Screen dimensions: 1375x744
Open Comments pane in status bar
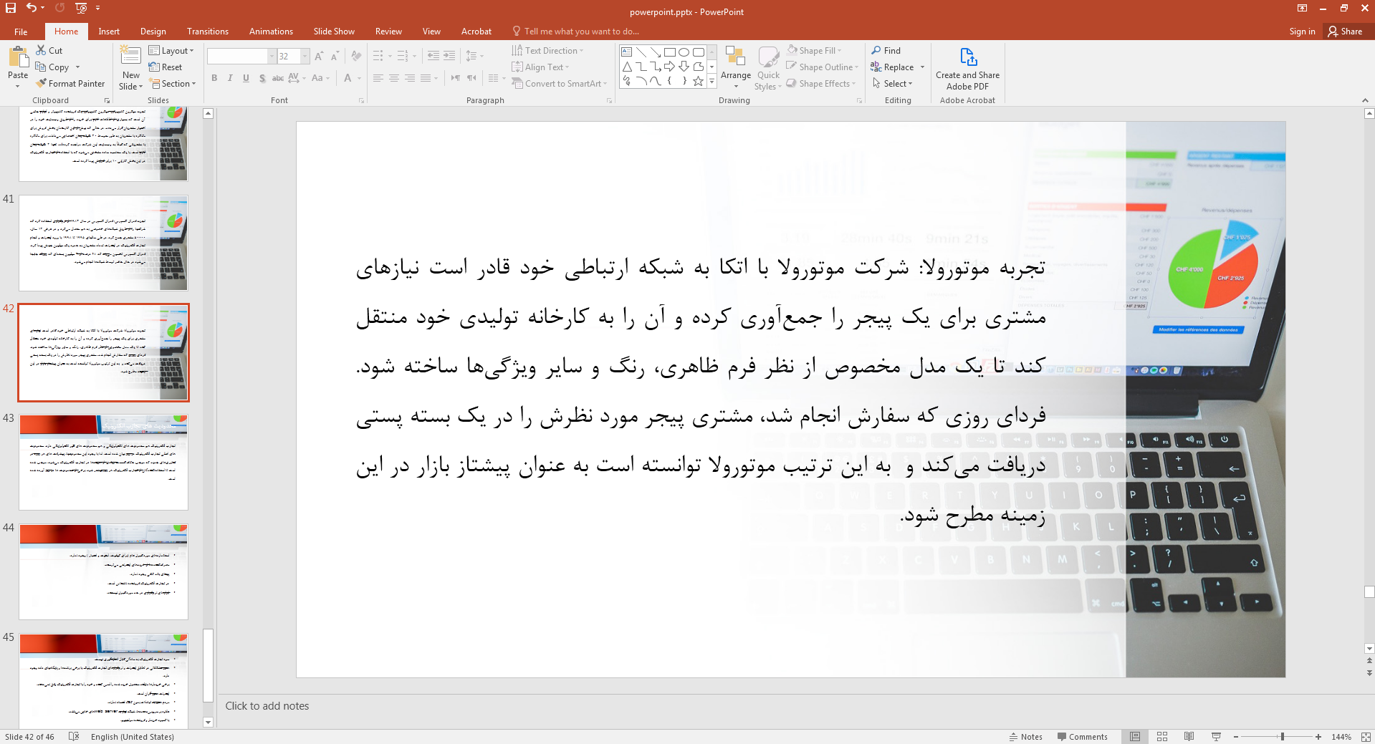coord(1082,736)
